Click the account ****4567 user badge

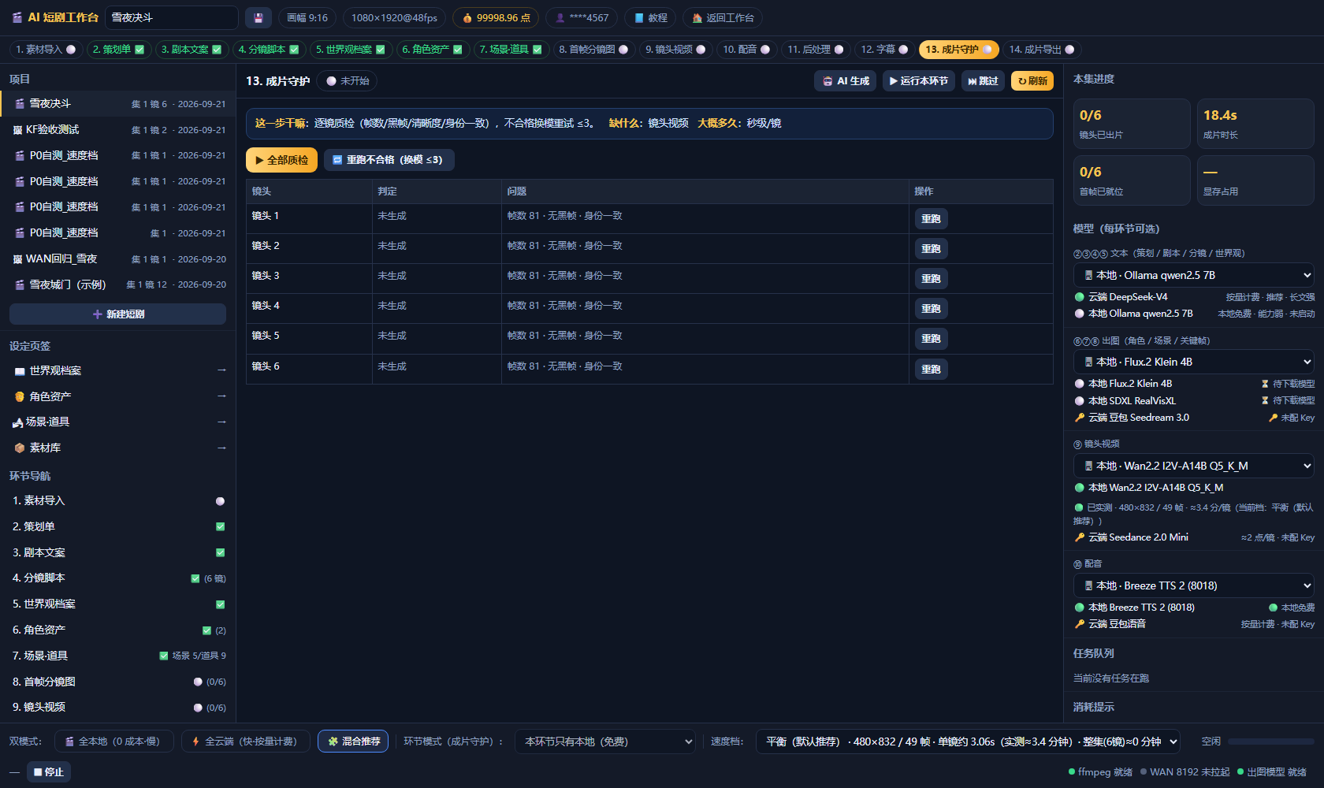582,17
